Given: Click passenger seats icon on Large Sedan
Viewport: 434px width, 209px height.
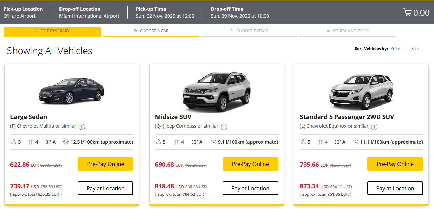Looking at the screenshot, I should coord(14,142).
